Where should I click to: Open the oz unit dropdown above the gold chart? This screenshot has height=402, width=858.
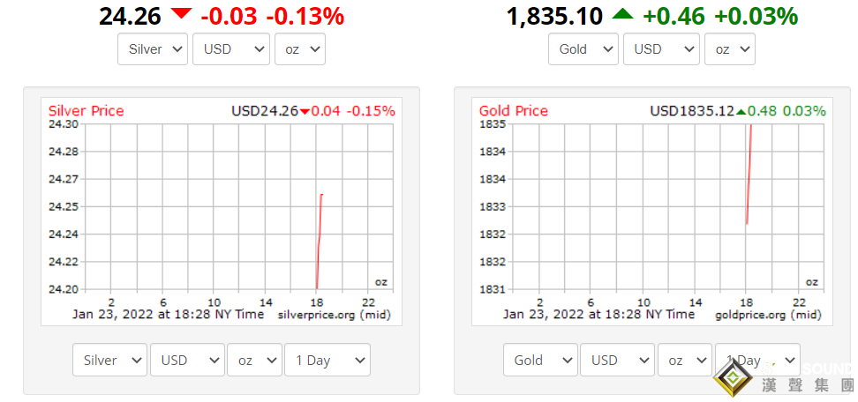coord(730,49)
